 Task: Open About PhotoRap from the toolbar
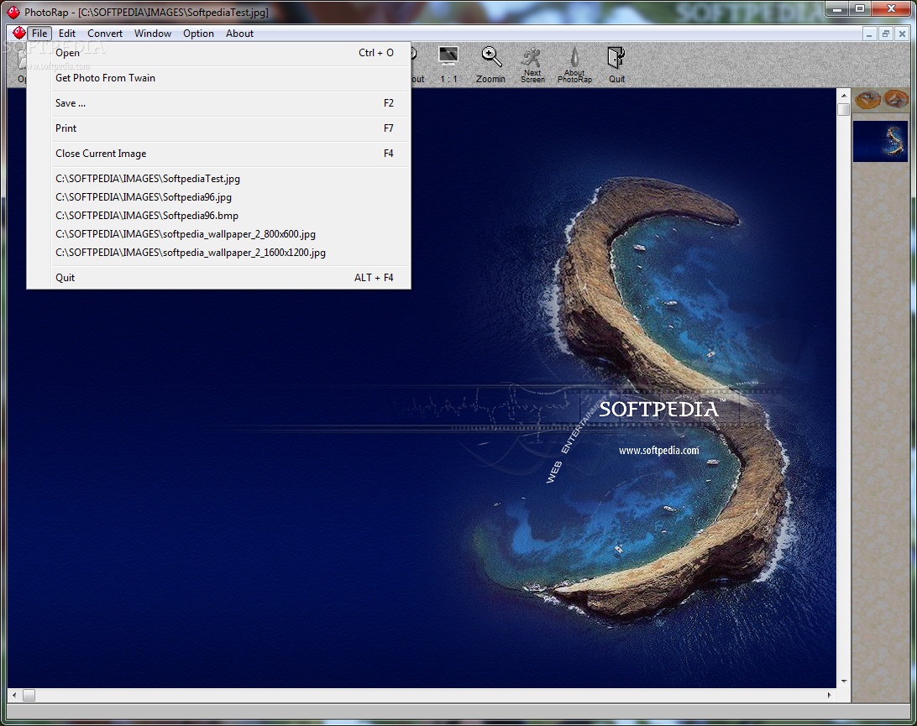[x=574, y=65]
